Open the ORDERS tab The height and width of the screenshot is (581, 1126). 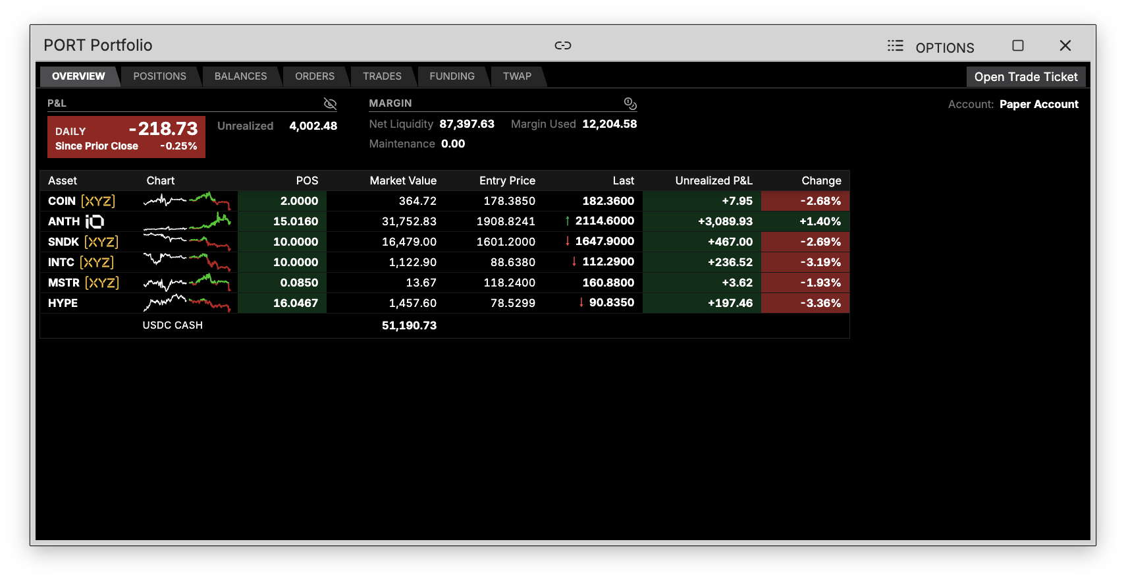pos(315,76)
